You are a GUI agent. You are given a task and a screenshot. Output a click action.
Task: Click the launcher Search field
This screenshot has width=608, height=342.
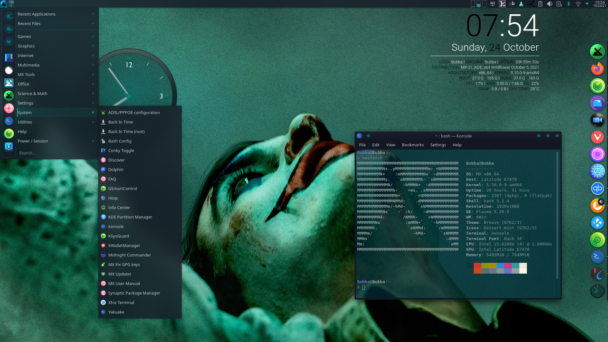tap(56, 153)
